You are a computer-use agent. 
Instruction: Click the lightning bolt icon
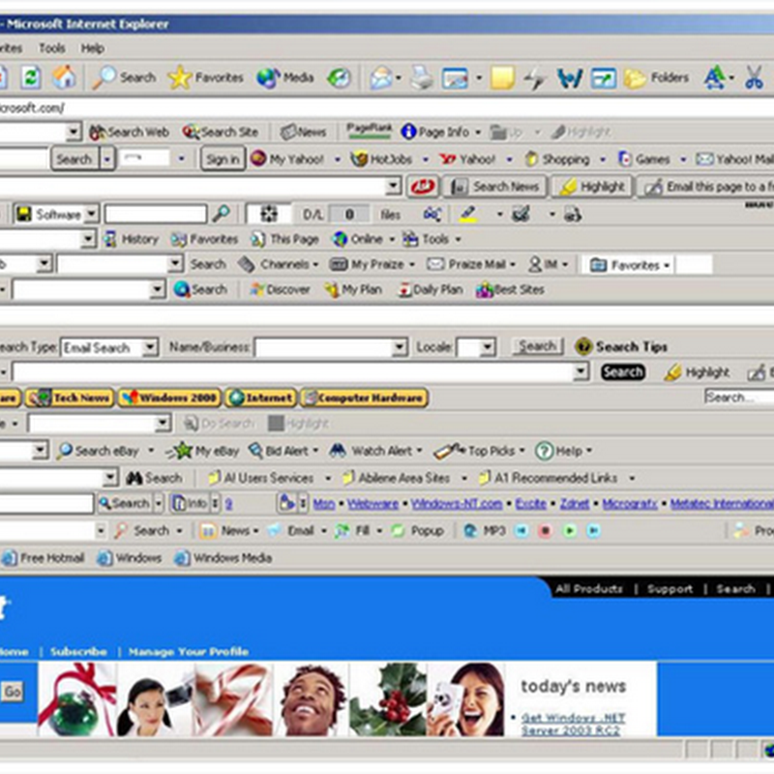tap(535, 78)
